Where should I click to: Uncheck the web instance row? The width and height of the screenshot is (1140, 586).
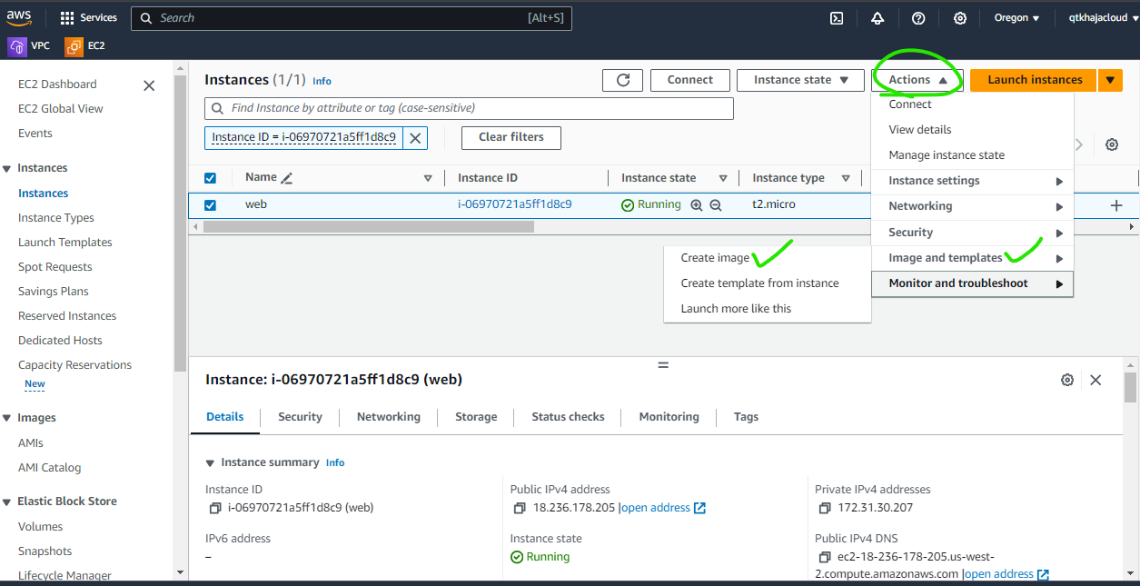point(211,204)
